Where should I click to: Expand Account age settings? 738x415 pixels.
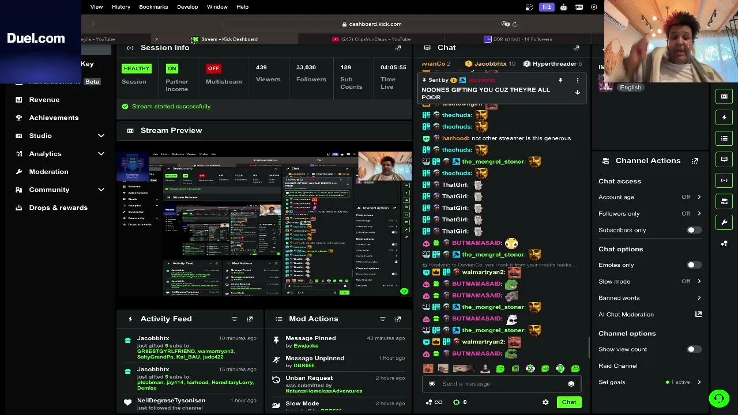pyautogui.click(x=699, y=197)
